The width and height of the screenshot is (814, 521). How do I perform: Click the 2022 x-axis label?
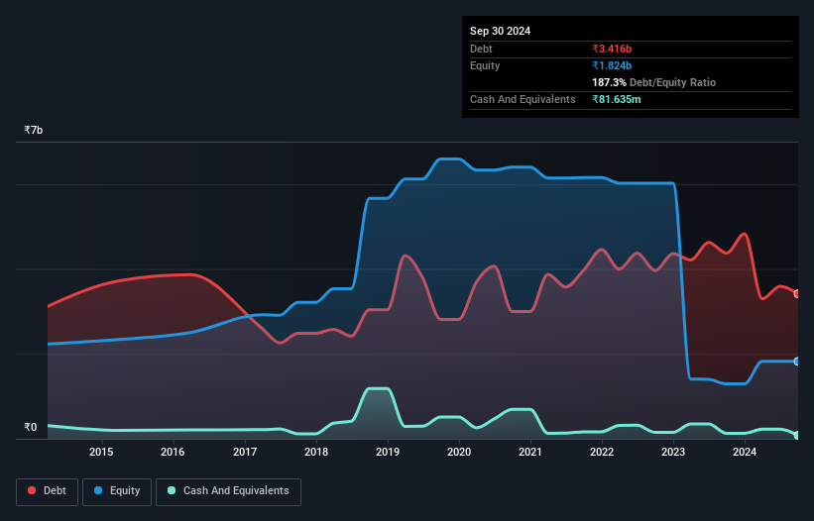click(602, 452)
